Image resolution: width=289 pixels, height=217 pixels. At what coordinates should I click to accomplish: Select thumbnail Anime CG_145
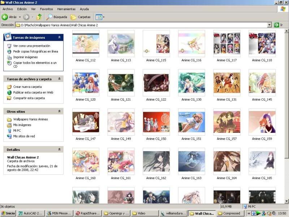coord(262,83)
